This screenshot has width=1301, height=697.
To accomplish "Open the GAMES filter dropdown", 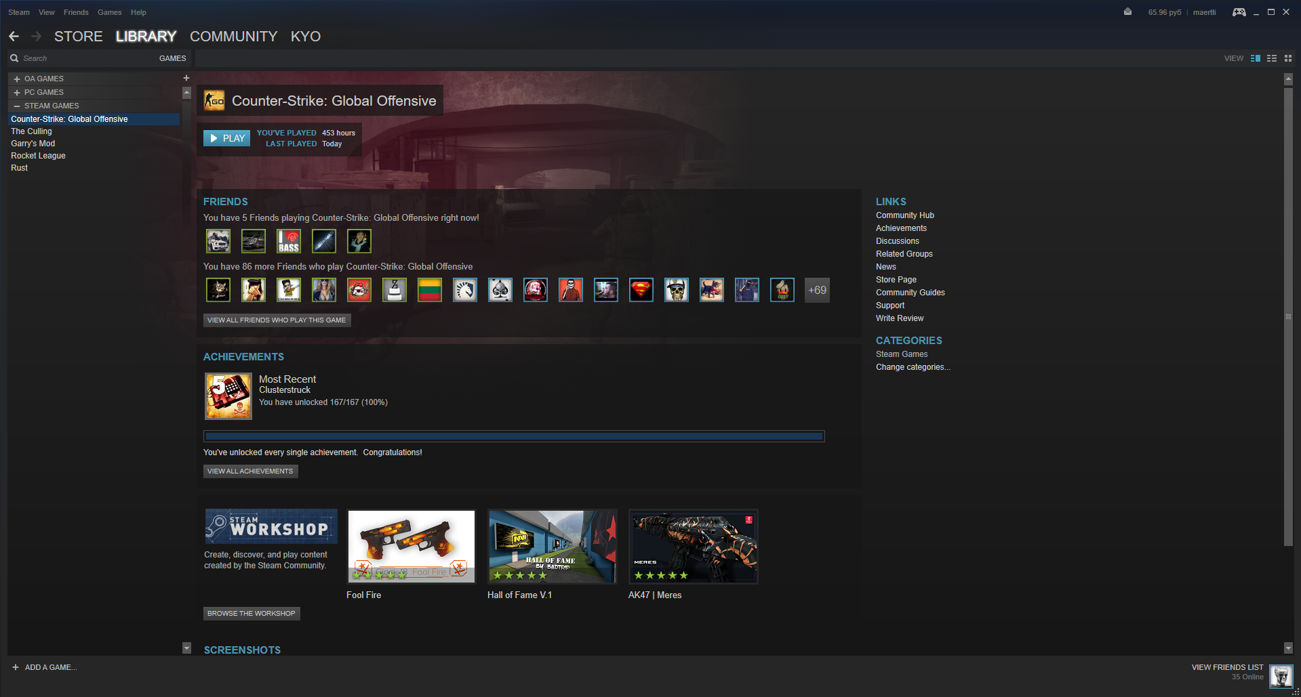I will [172, 58].
